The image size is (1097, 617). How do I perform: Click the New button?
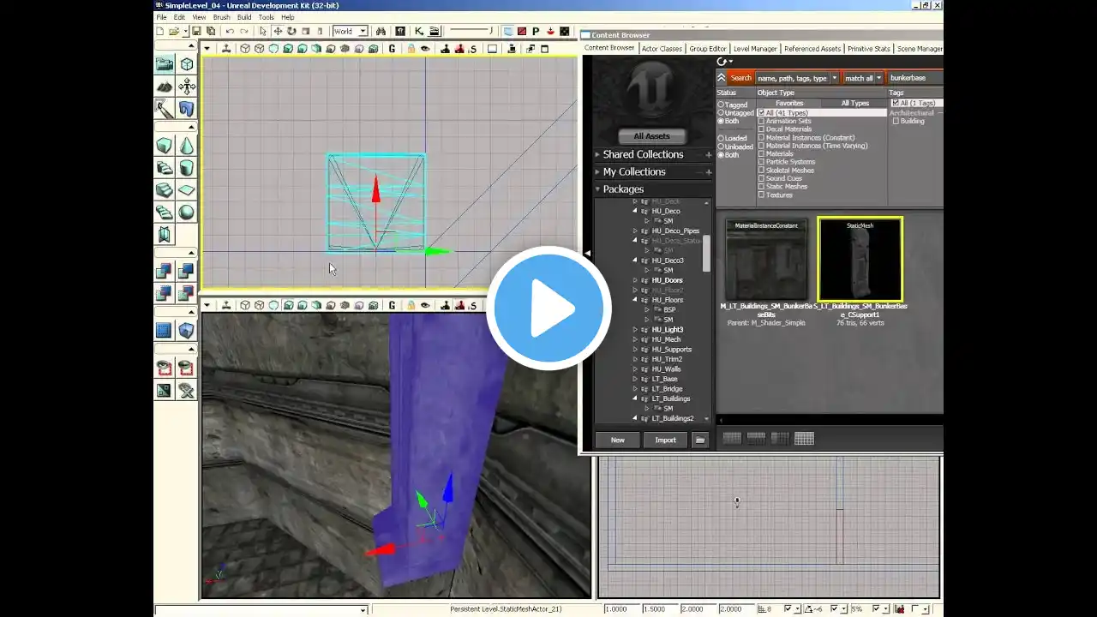click(x=618, y=440)
